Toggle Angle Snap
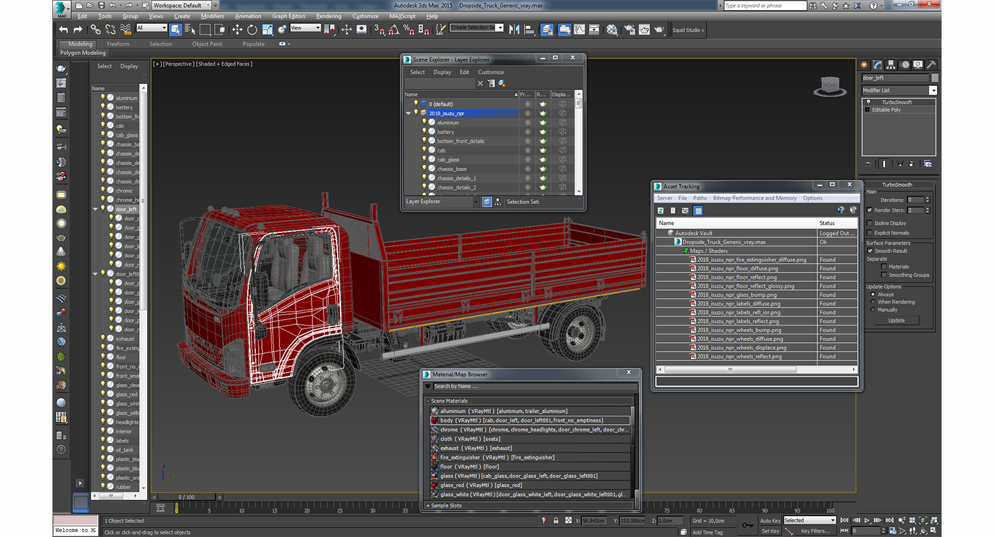Image resolution: width=994 pixels, height=537 pixels. click(394, 30)
